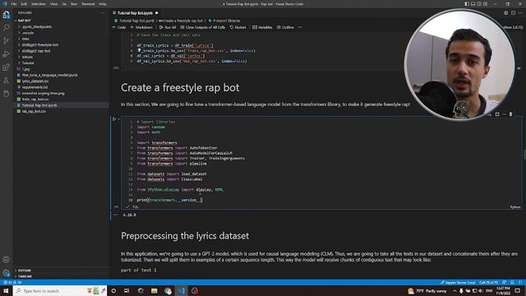Open File Explorer from taskbar
The image size is (526, 296).
click(154, 290)
